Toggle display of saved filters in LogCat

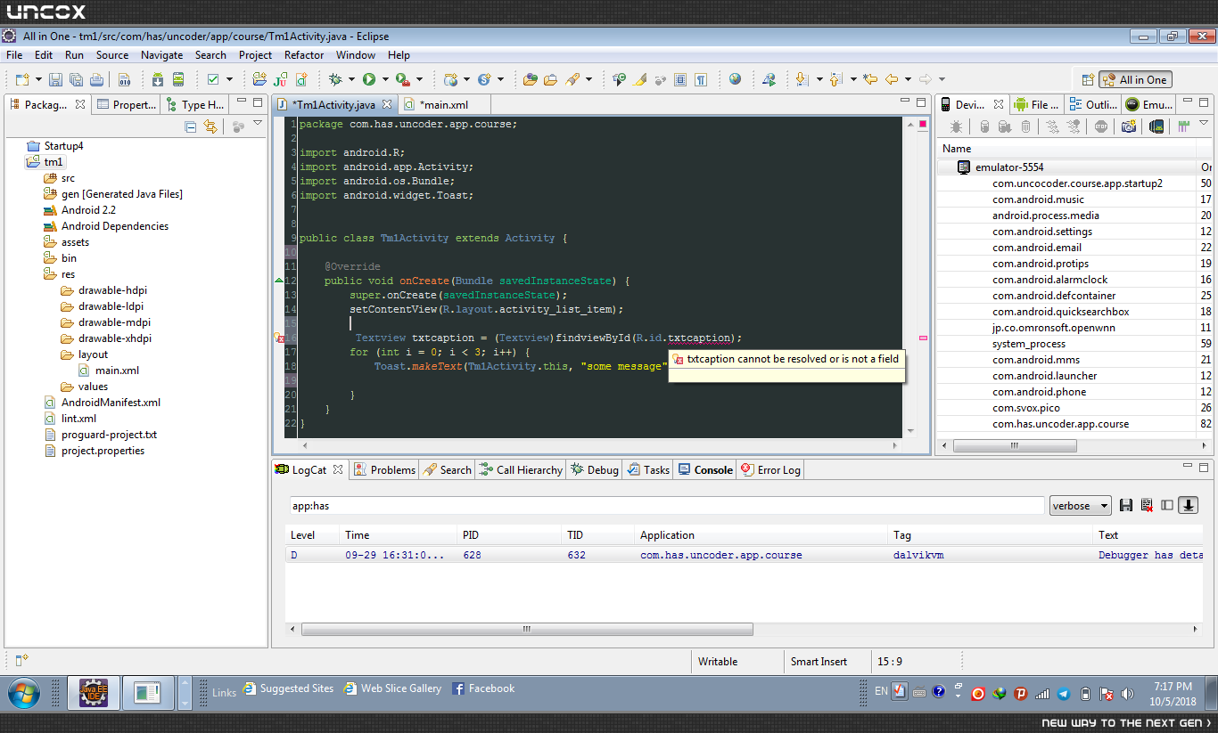tap(1167, 505)
